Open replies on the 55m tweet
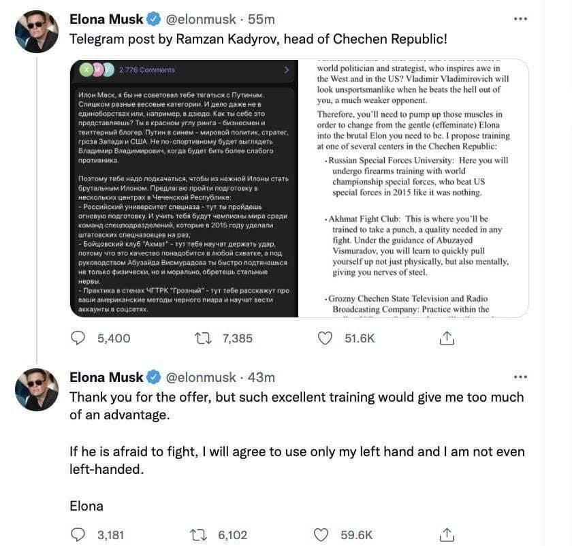 [78, 338]
